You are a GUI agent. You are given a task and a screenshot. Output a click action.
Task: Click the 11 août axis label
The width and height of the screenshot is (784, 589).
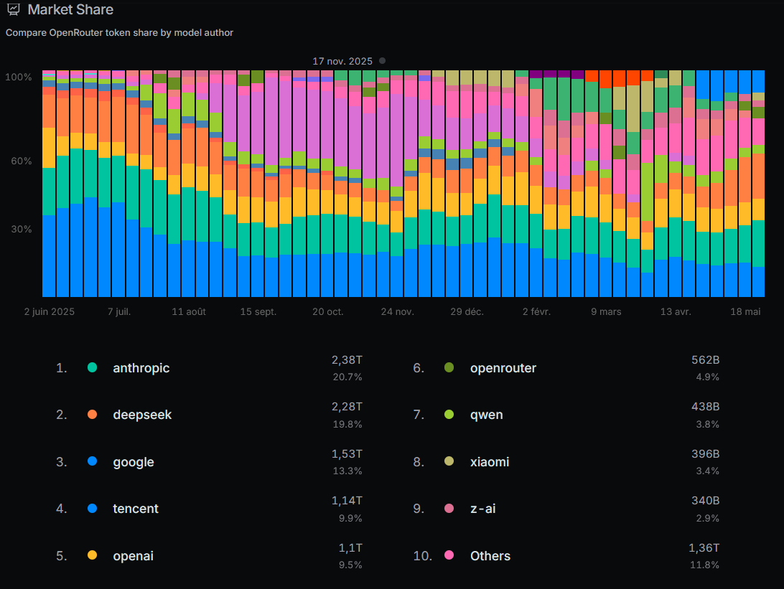coord(189,312)
